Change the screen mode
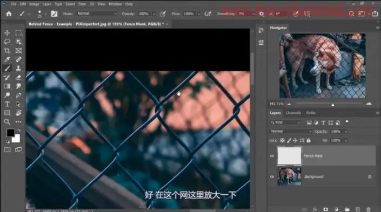This screenshot has width=381, height=212. pyautogui.click(x=18, y=149)
